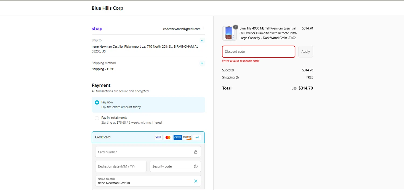Screen dimensions: 404x190
Task: Click the quantity badge showing 5
Action: tap(235, 27)
